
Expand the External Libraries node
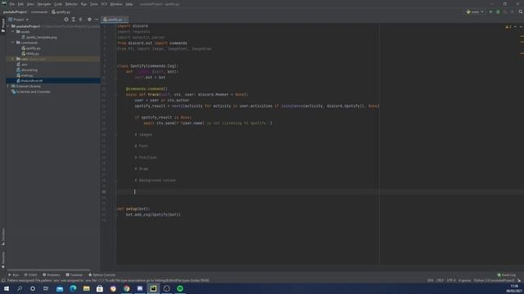pos(8,86)
